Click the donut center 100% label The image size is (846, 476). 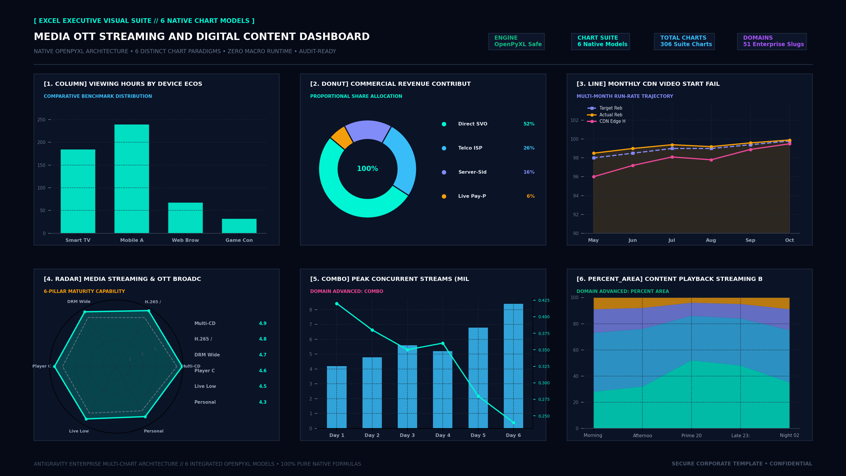coord(367,169)
